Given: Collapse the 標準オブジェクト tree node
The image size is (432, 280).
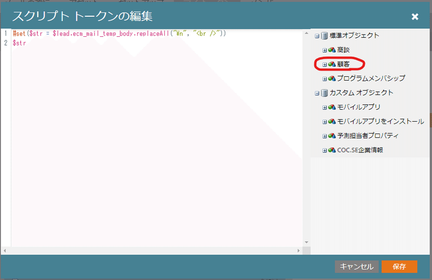Looking at the screenshot, I should [317, 36].
